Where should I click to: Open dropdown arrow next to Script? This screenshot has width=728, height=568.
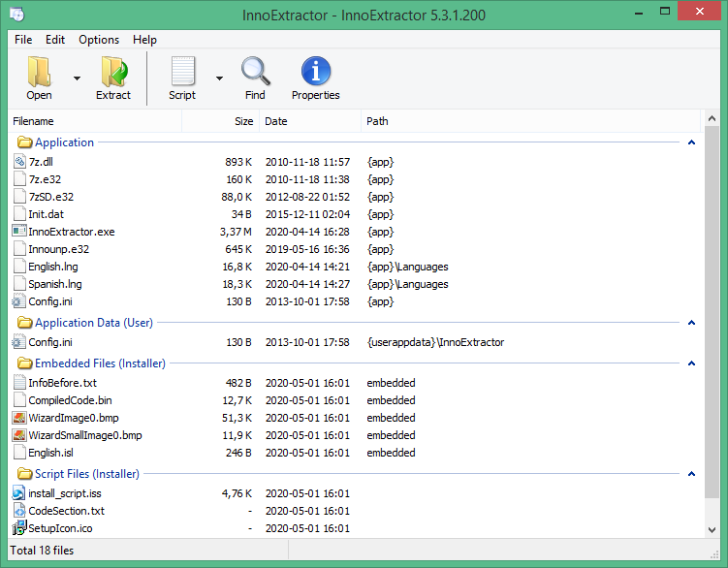tap(219, 79)
